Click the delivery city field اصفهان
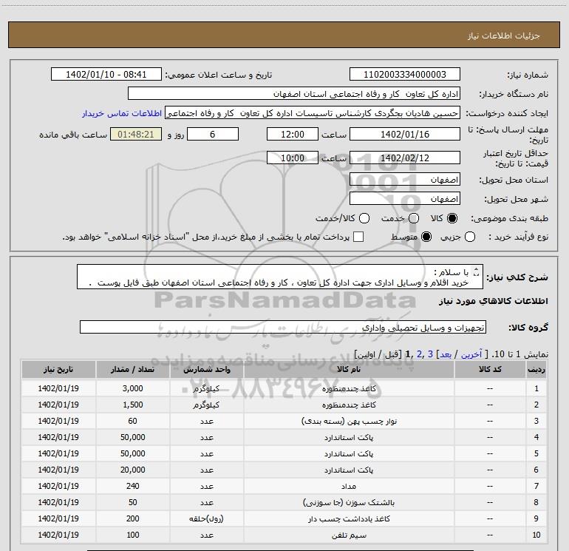Screen dimensions: 569x551 (x=405, y=199)
